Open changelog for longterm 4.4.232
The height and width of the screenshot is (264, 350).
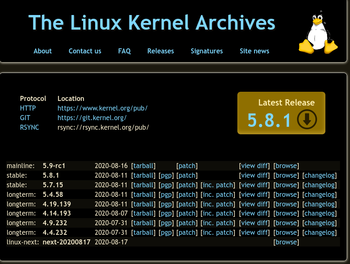[320, 233]
